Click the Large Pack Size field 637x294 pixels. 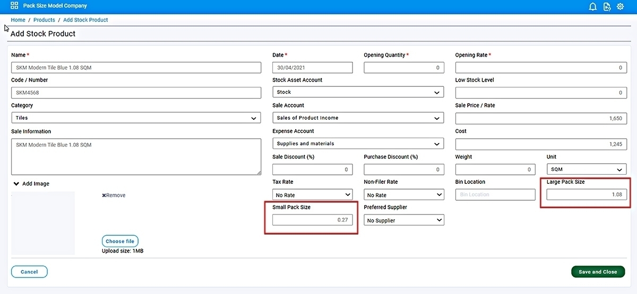point(586,194)
